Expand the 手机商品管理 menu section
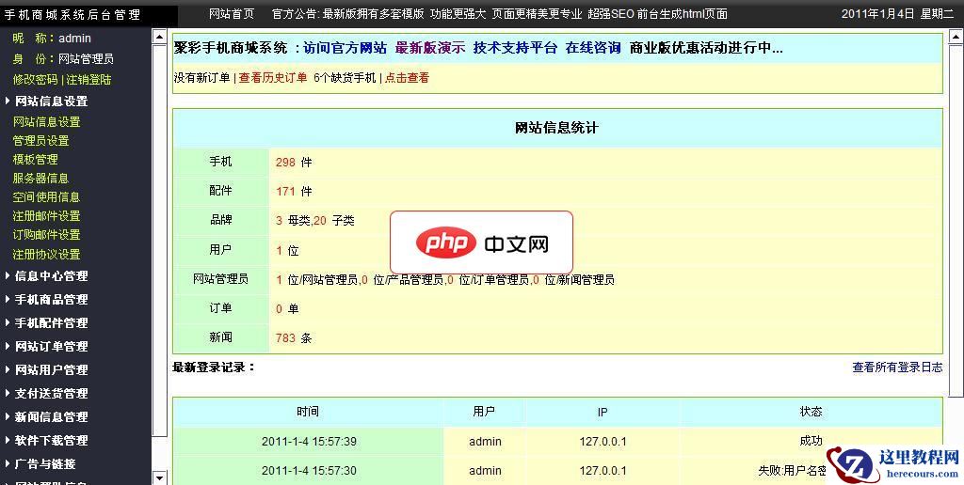This screenshot has width=964, height=485. click(51, 300)
